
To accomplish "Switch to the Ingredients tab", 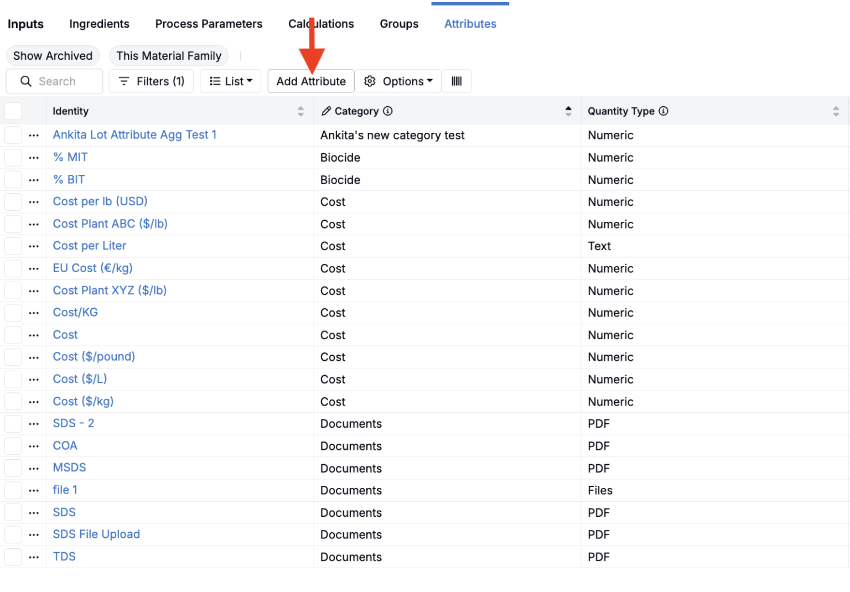I will [x=99, y=24].
